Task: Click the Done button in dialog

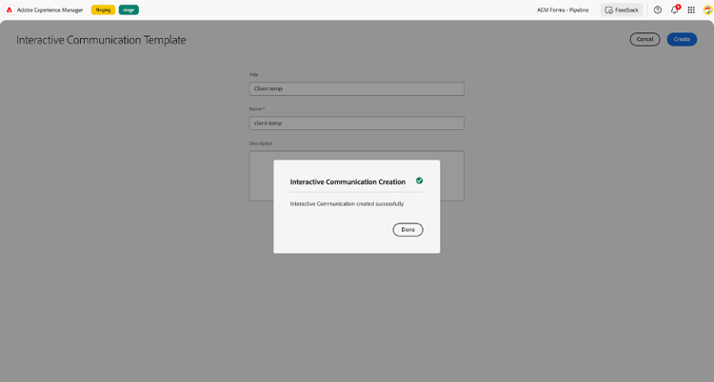Action: (x=408, y=230)
